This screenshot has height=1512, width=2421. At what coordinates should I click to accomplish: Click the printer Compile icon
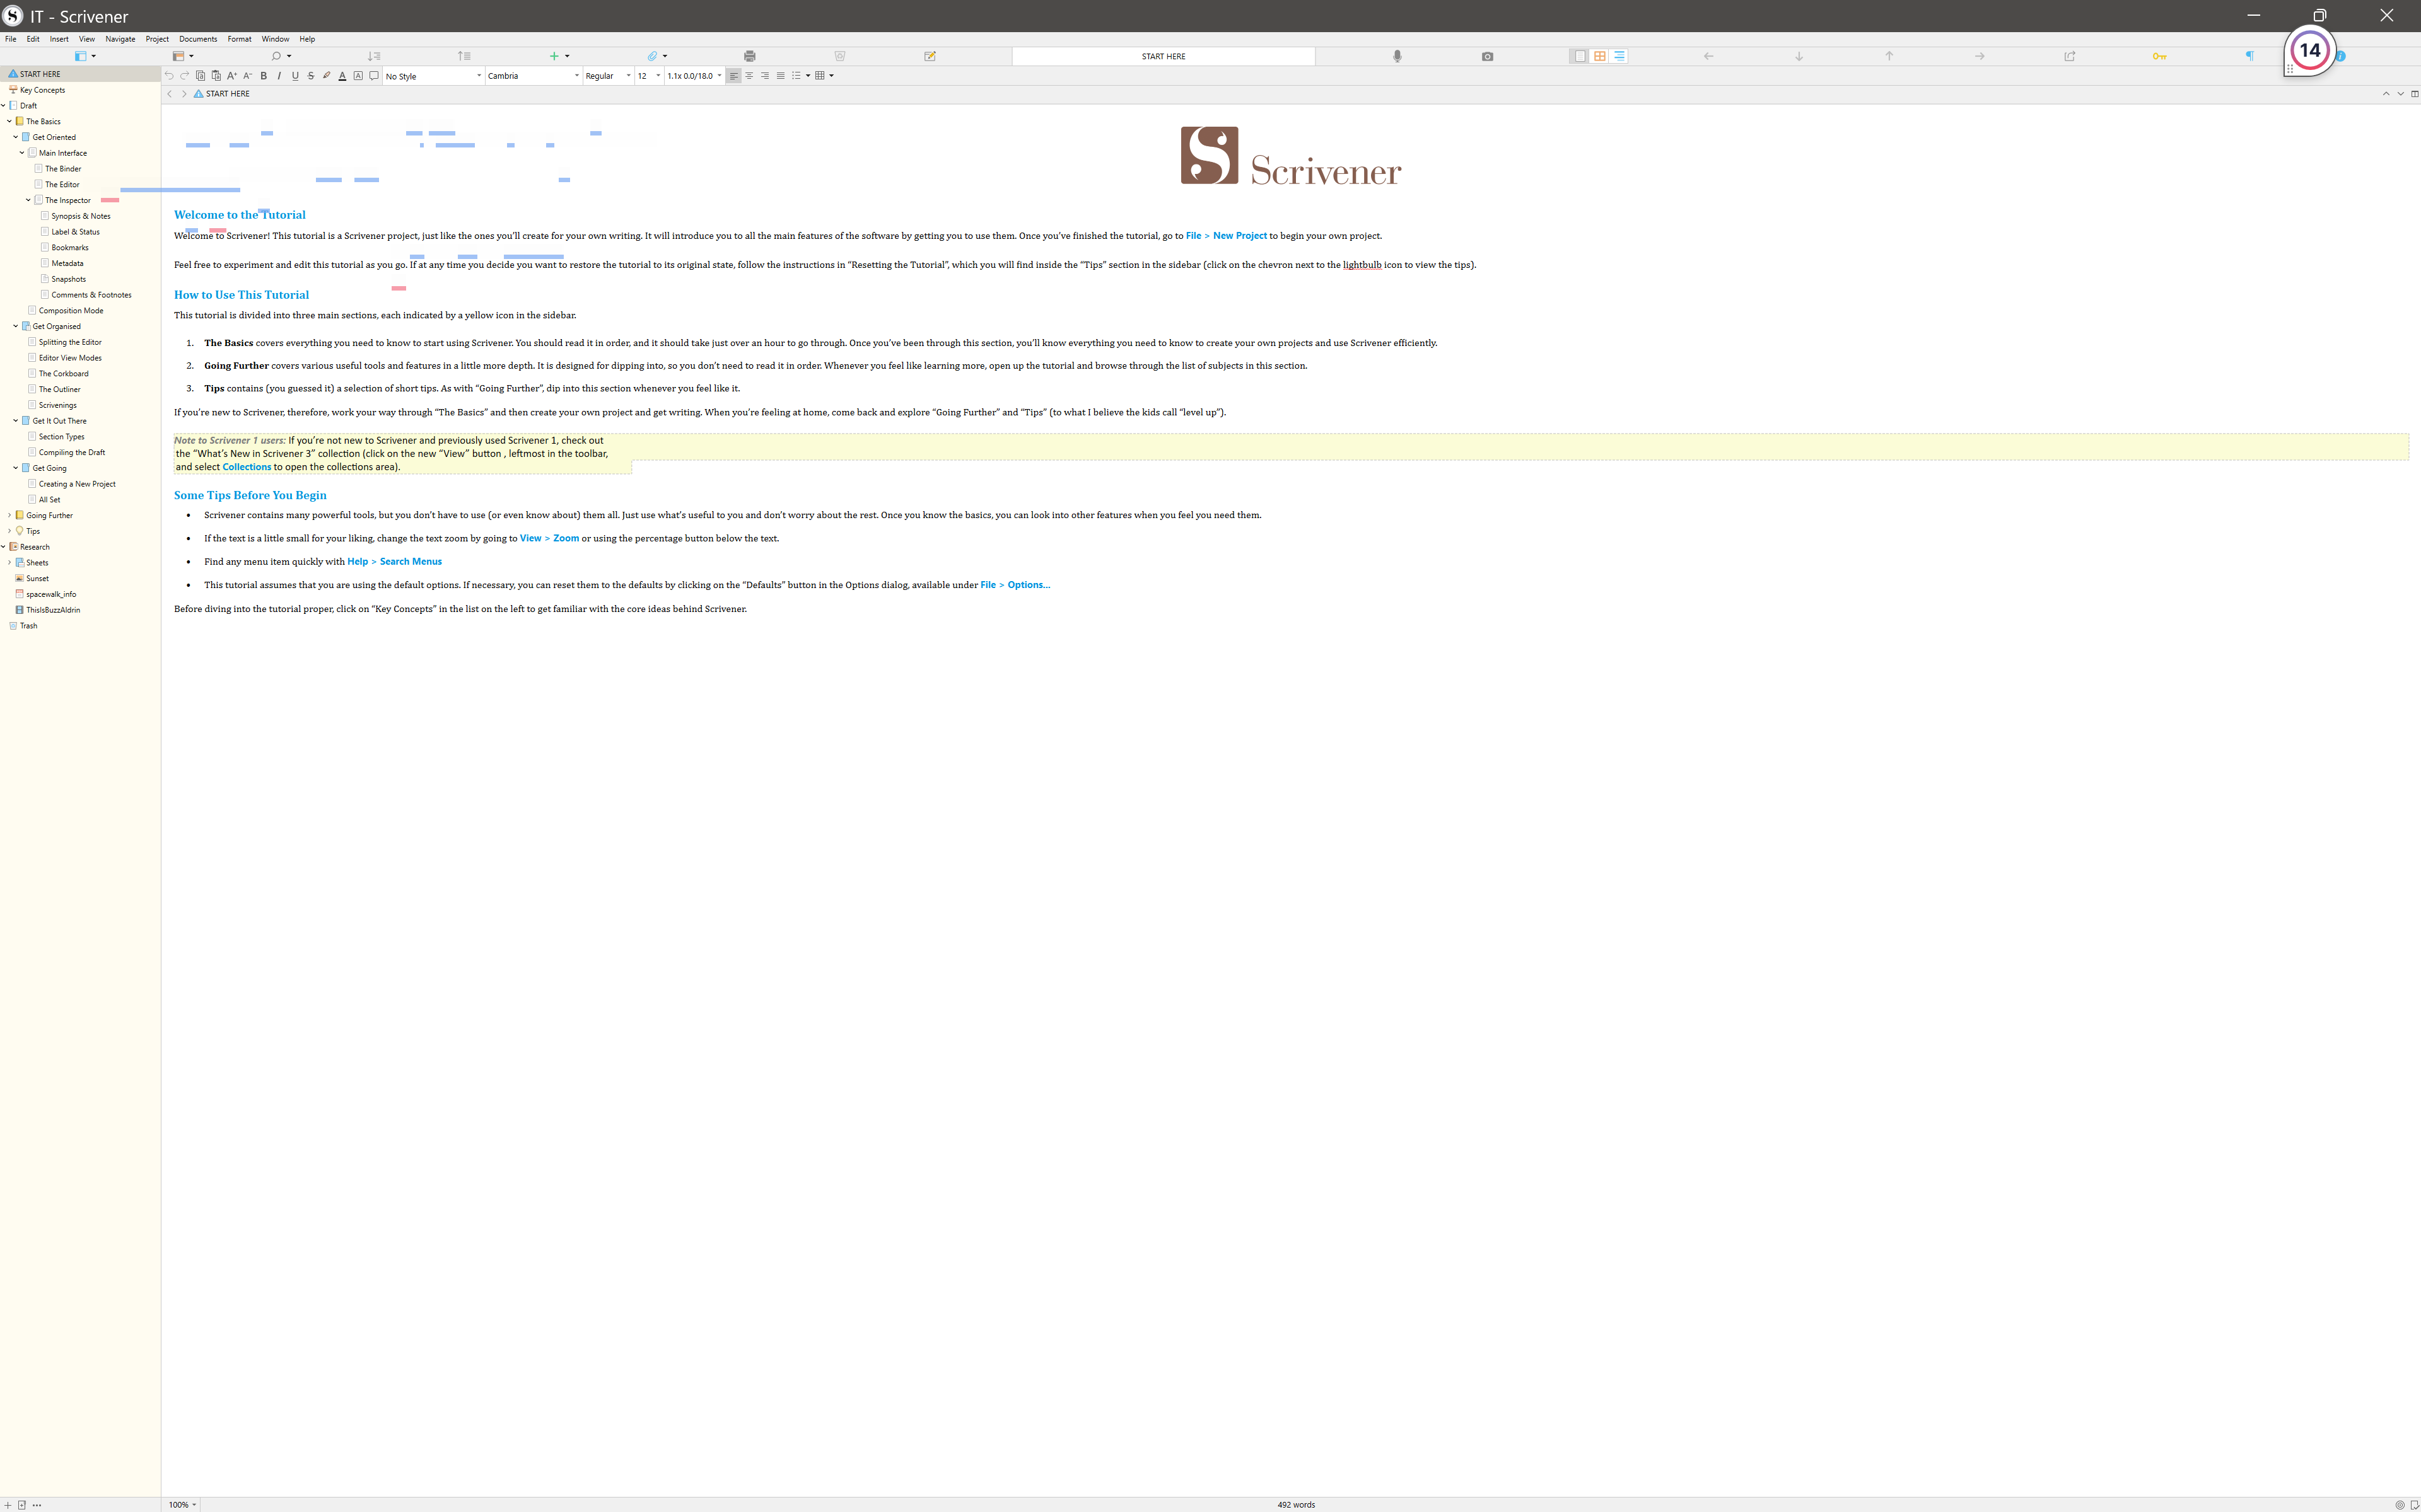[749, 56]
